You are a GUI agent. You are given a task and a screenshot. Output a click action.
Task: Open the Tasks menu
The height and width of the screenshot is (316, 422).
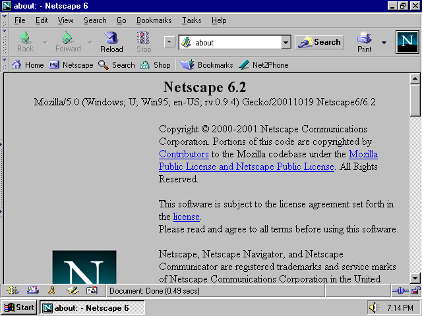click(192, 20)
